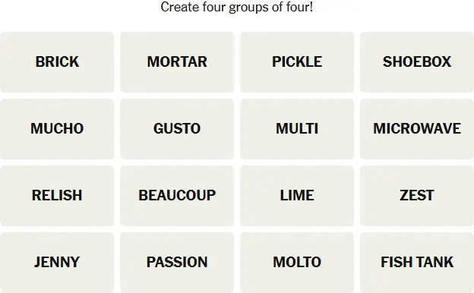Viewport: 474px width, 293px height.
Task: Choose the SHOEBOX tile
Action: tap(417, 62)
